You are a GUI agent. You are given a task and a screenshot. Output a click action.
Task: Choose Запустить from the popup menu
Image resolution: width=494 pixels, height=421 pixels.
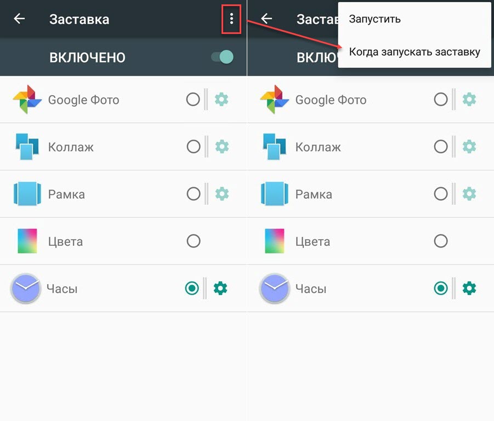click(375, 19)
